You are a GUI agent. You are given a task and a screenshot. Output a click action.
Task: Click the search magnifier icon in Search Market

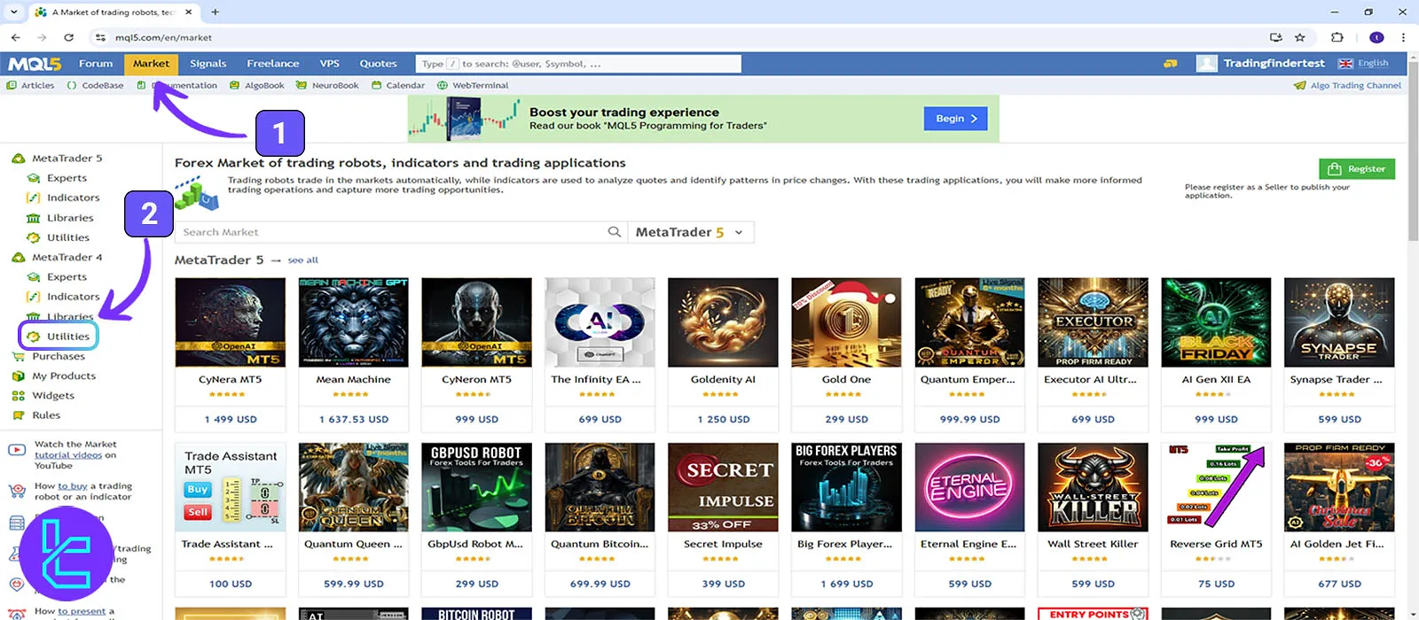pyautogui.click(x=614, y=232)
